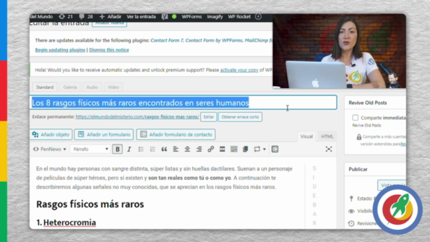Click the circular icon after WP Rocket

(x=258, y=16)
